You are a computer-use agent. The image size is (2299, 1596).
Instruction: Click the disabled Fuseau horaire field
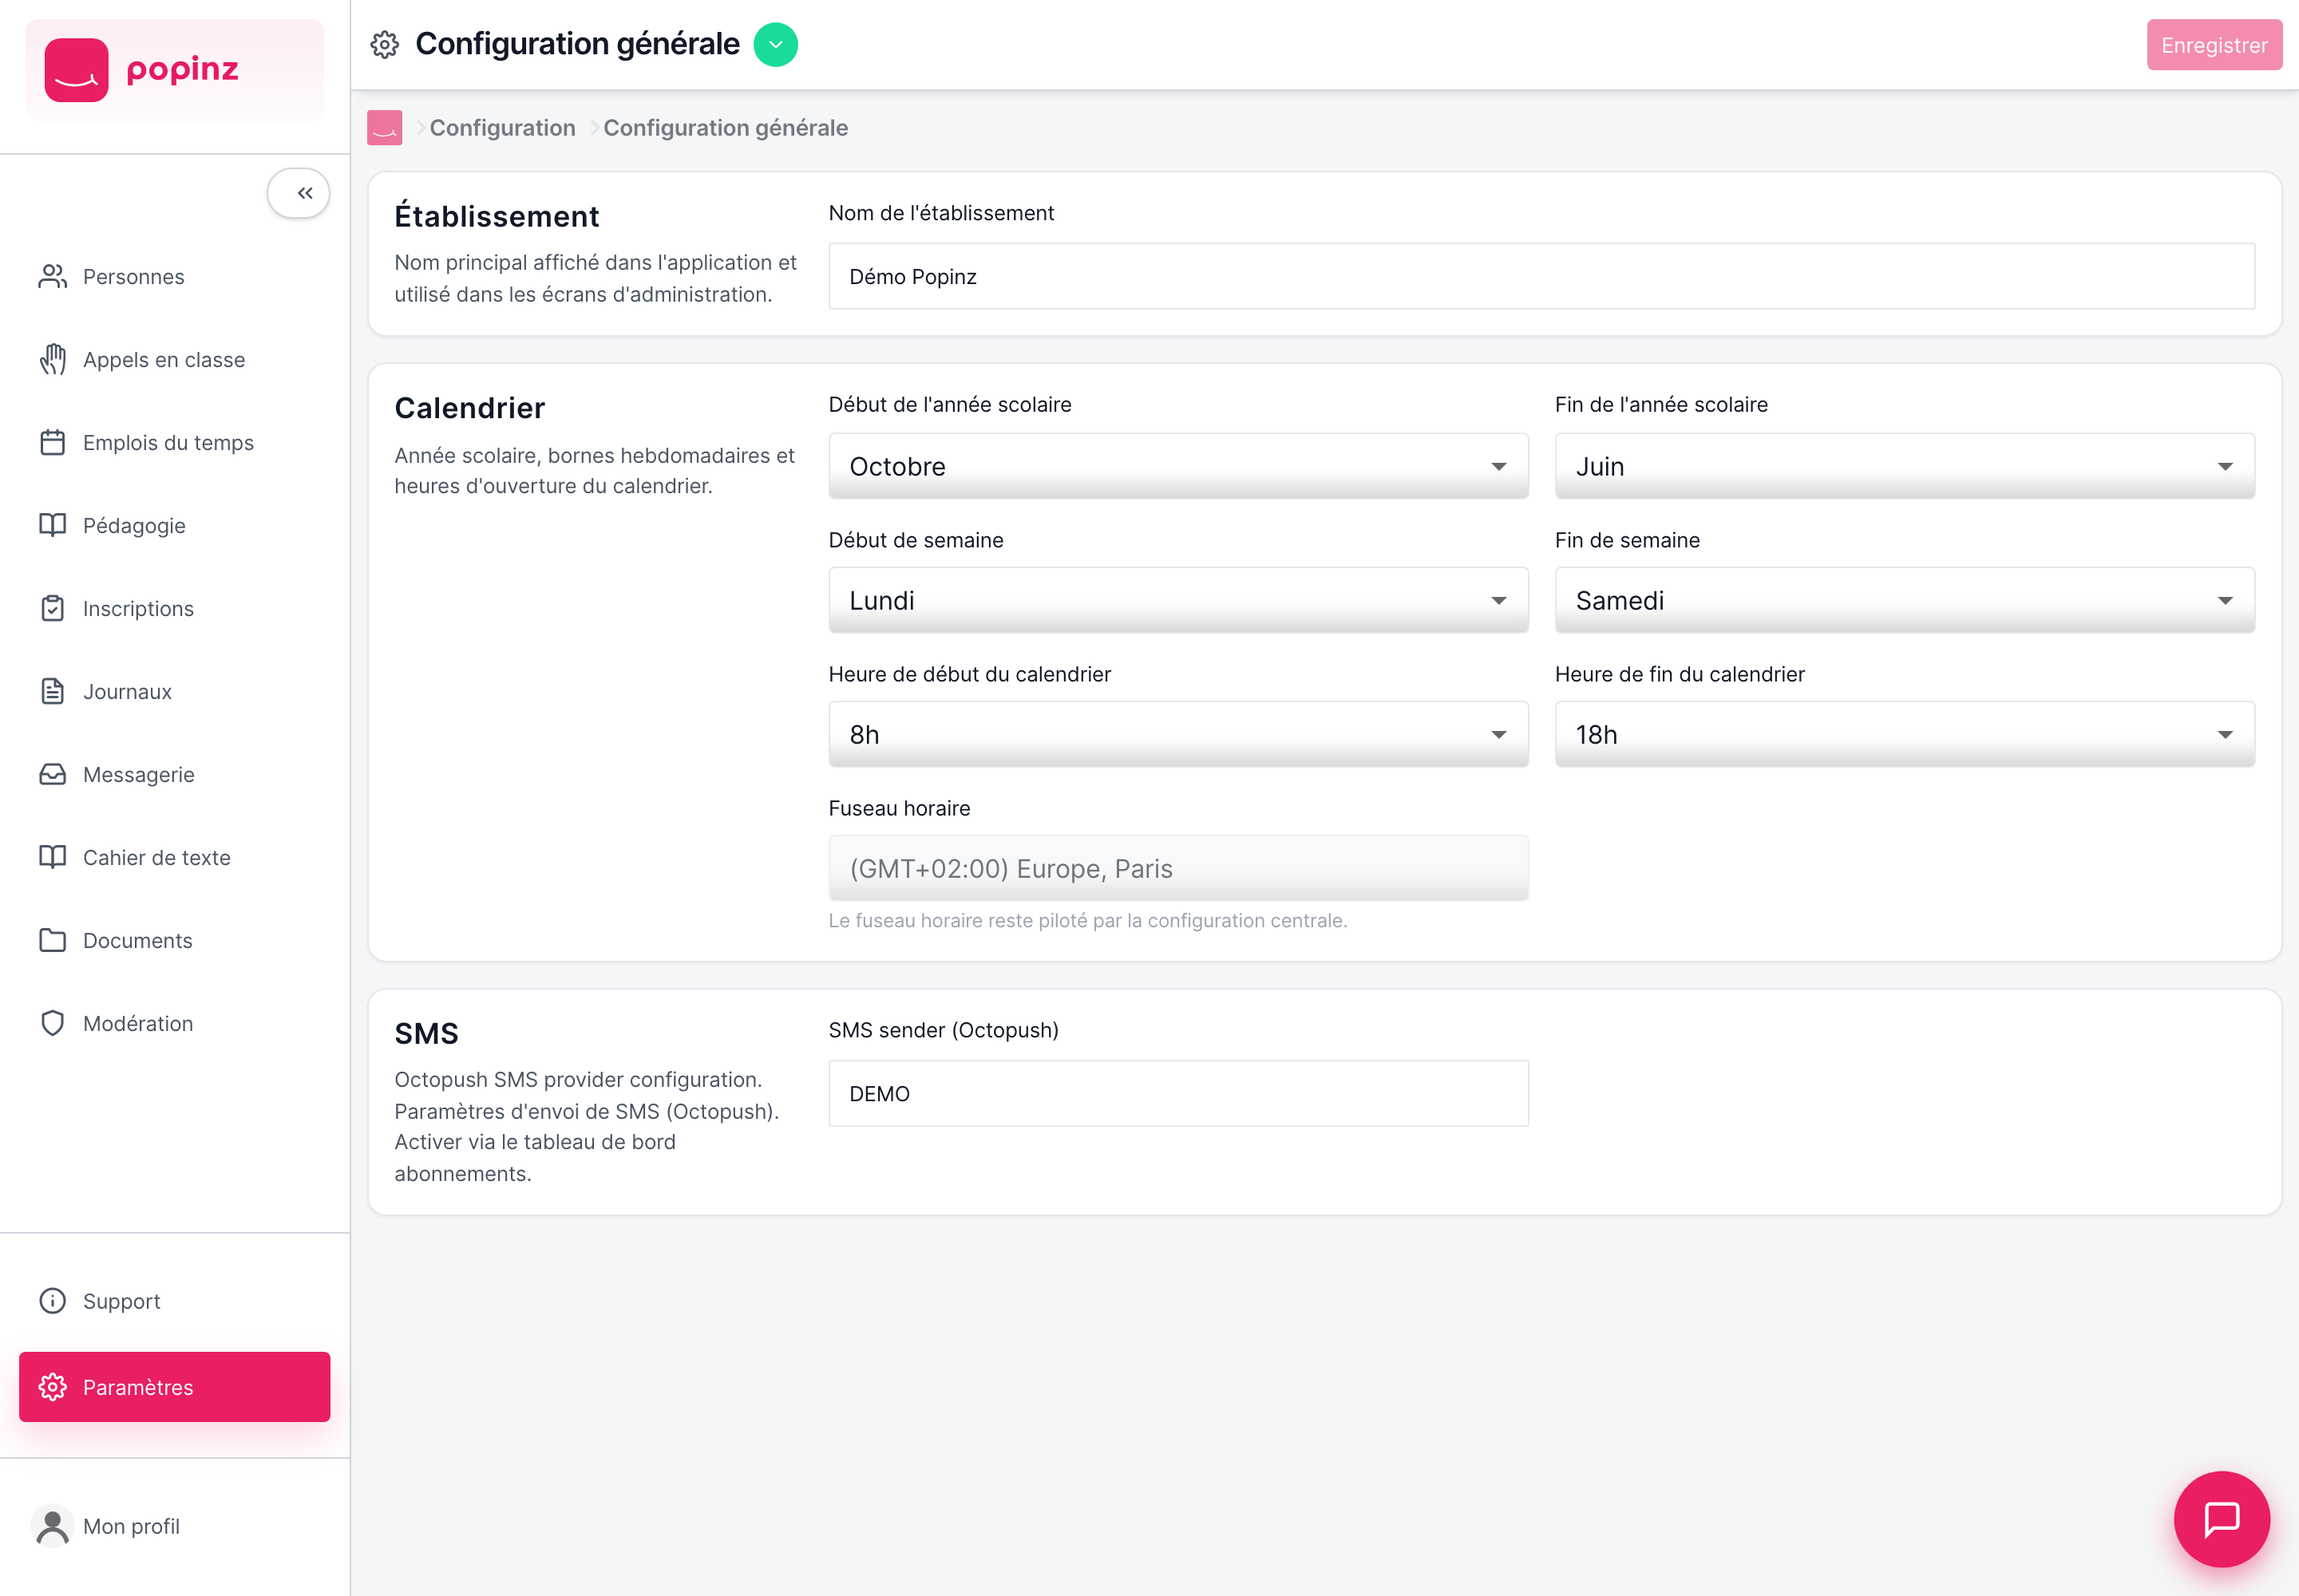click(x=1177, y=868)
